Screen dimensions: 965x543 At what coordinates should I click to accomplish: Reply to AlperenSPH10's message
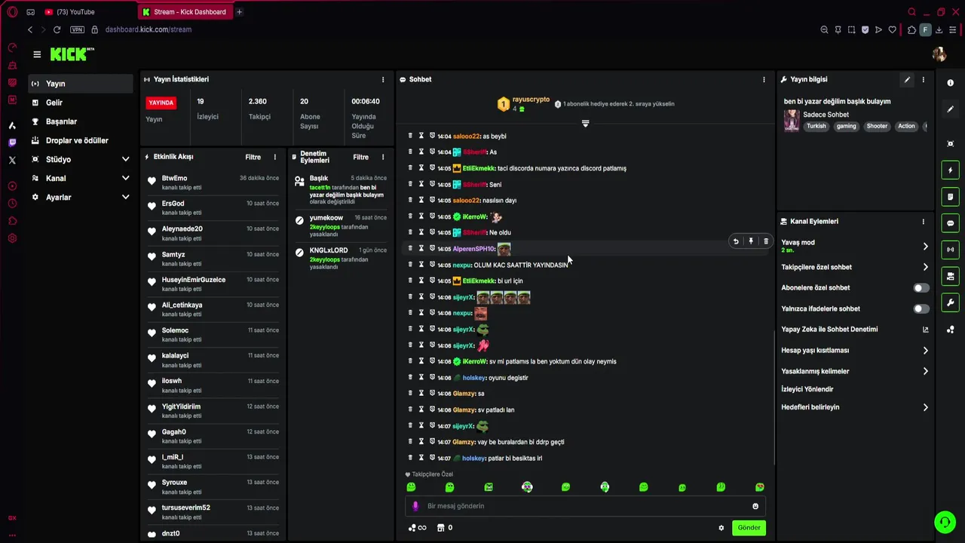[x=736, y=241]
